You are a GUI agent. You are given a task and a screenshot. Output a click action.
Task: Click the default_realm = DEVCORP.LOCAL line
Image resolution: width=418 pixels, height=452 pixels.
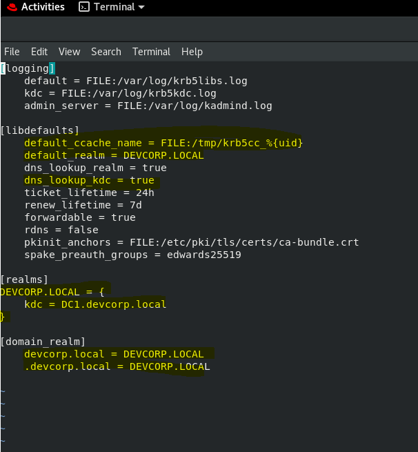click(x=114, y=155)
